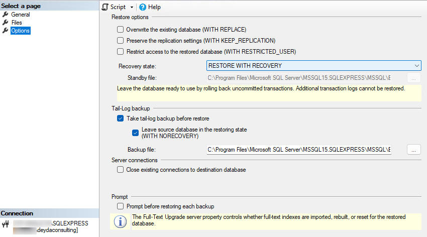Check Preserve the replication settings option
427x237 pixels.
(x=120, y=40)
